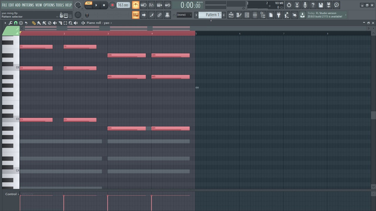Viewport: 376px width, 211px height.
Task: Open the OPTIONS menu
Action: tap(49, 5)
